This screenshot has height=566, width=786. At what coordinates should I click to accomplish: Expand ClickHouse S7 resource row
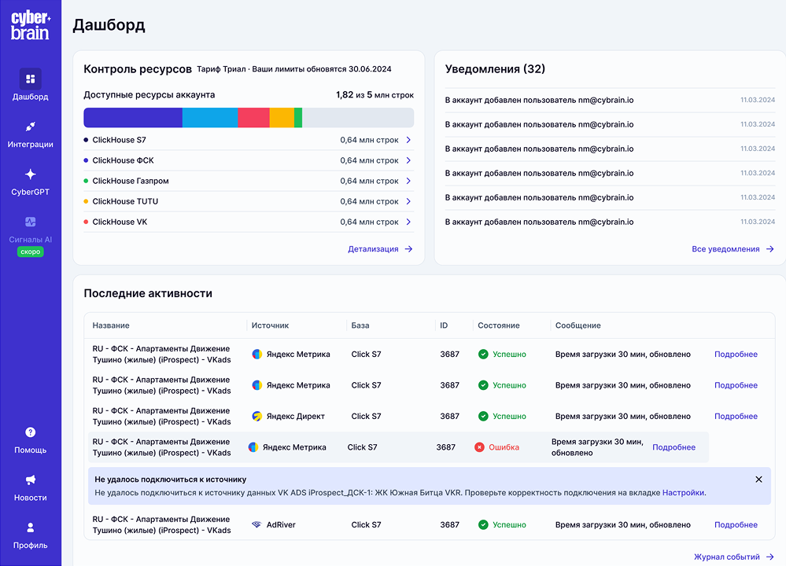click(x=408, y=140)
